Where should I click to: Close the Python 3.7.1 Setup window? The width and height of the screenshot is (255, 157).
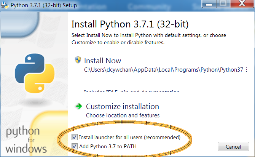pos(242,4)
